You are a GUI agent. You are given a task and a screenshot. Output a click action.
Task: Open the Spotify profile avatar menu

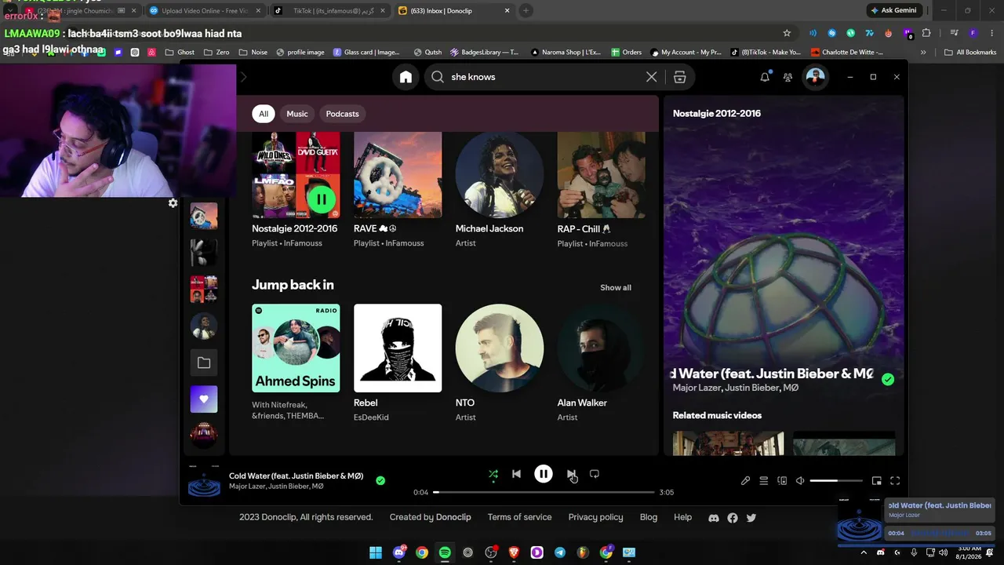pos(816,77)
